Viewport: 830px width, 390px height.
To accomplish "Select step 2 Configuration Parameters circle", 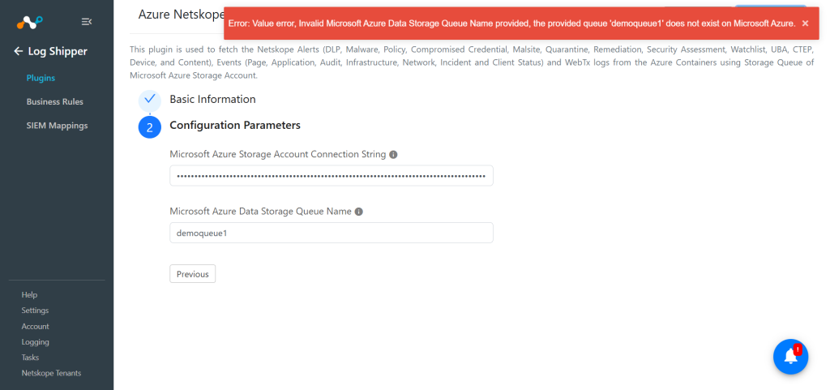I will (150, 127).
